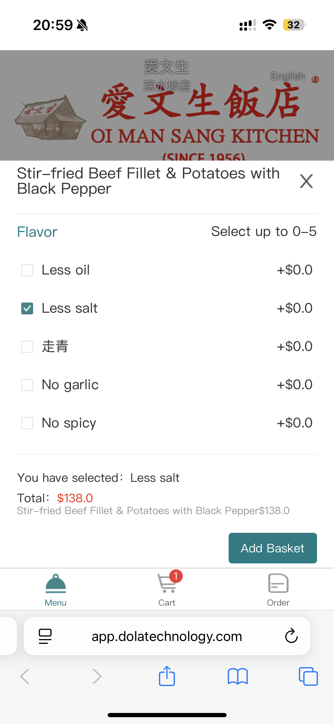Select the No spicy checkbox
Screen dimensions: 334x724
click(27, 423)
